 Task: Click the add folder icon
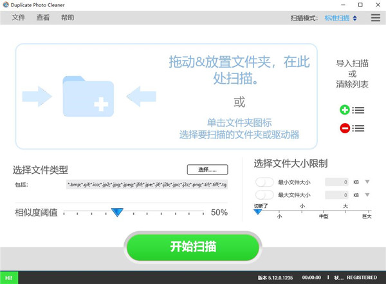(88, 97)
